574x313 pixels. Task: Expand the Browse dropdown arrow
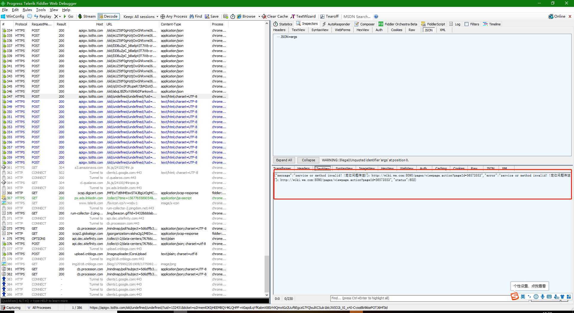coord(259,16)
